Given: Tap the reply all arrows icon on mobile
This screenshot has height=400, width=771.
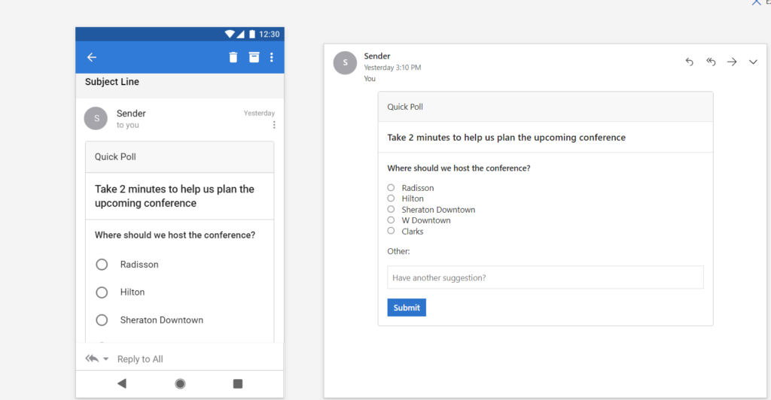Looking at the screenshot, I should (x=92, y=359).
